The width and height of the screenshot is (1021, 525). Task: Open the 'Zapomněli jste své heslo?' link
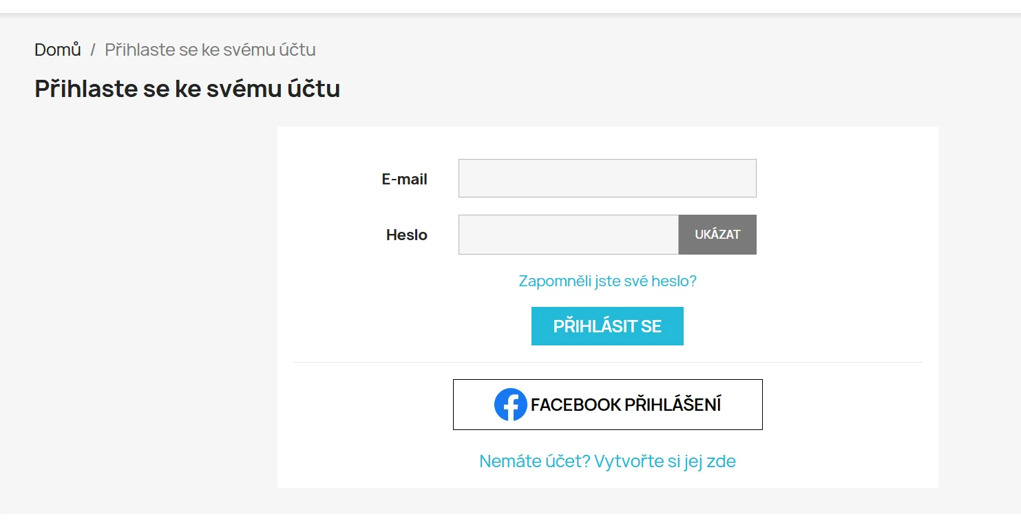(x=607, y=281)
